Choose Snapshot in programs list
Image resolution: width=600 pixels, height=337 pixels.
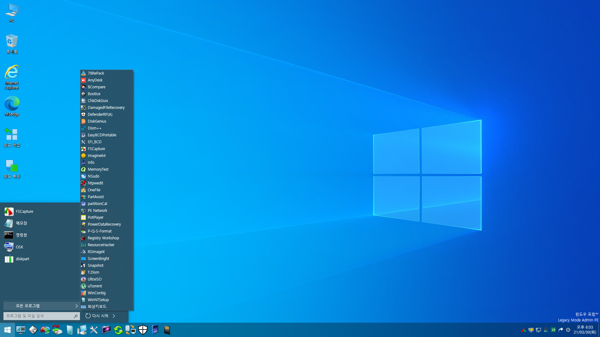pos(107,266)
